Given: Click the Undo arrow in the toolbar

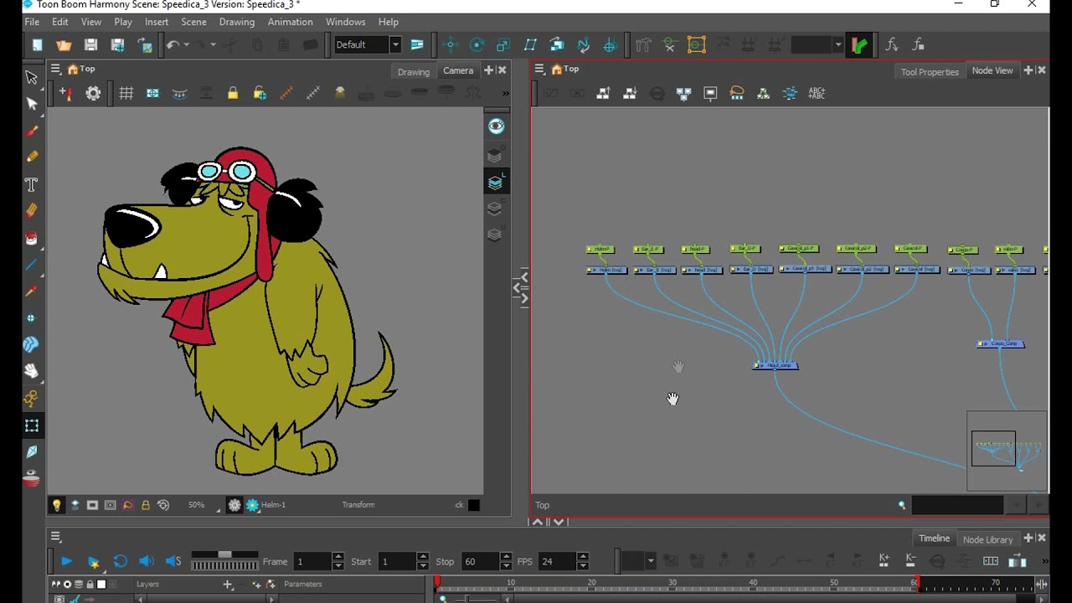Looking at the screenshot, I should (173, 45).
